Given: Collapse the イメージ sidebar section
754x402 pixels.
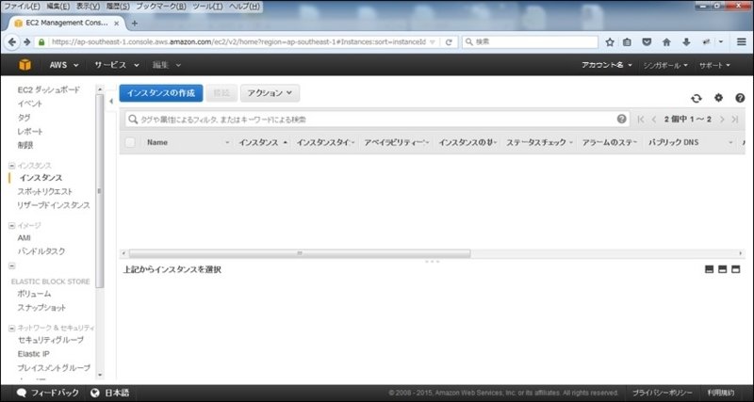Looking at the screenshot, I should pyautogui.click(x=11, y=225).
